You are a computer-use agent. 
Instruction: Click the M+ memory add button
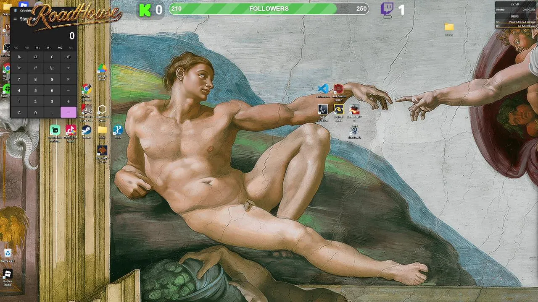pyautogui.click(x=38, y=48)
